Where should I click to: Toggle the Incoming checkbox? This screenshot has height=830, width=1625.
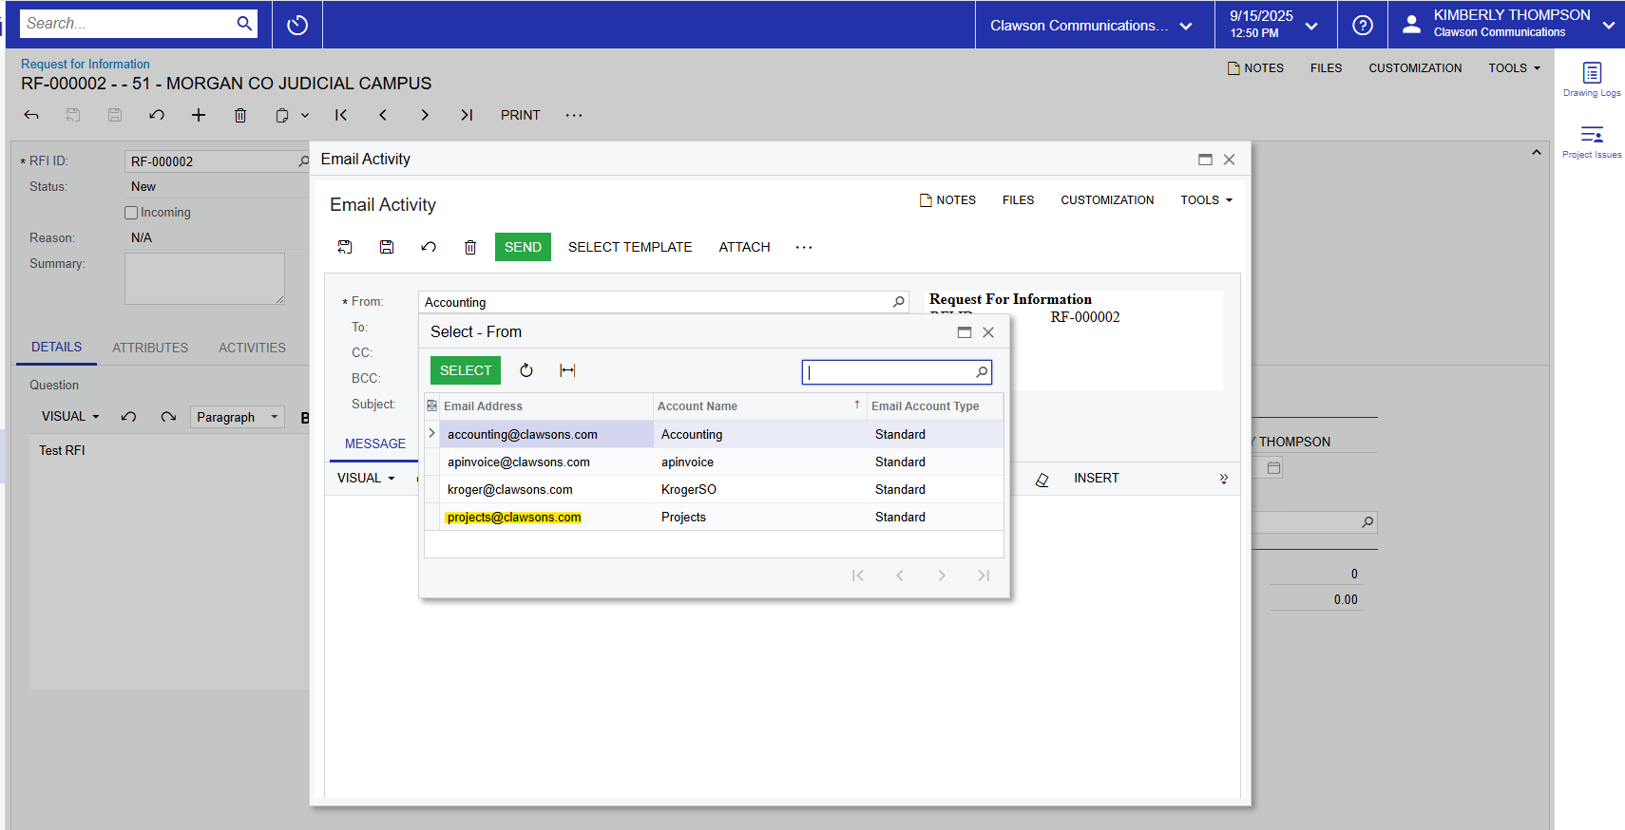132,213
